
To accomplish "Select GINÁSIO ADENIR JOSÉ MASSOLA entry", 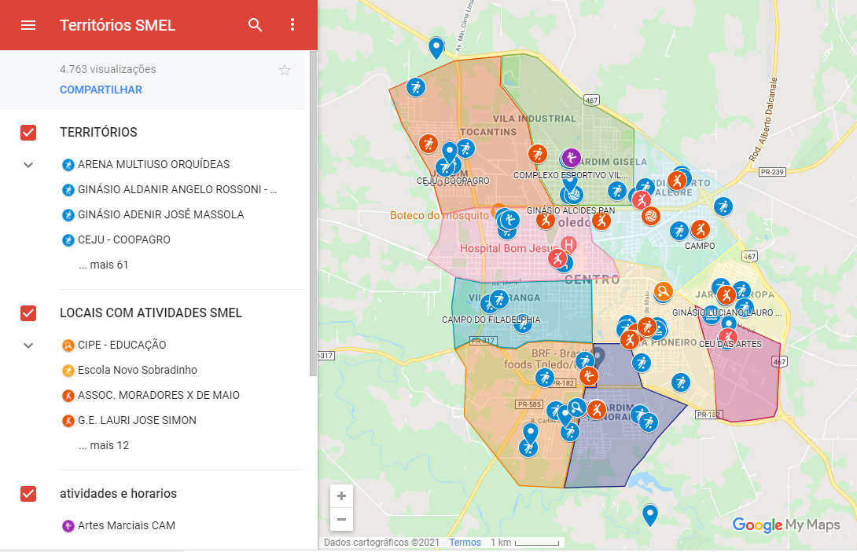I will [x=160, y=214].
